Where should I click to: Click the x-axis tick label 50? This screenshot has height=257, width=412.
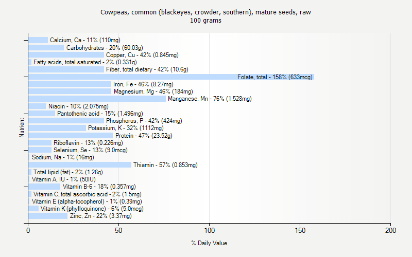click(x=118, y=230)
